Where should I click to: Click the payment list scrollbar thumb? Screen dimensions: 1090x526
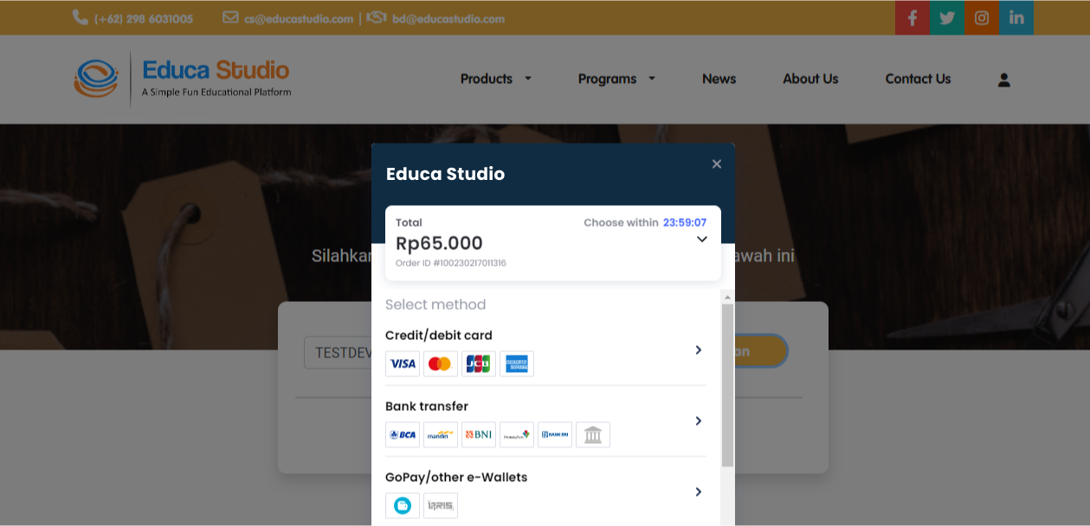point(727,385)
